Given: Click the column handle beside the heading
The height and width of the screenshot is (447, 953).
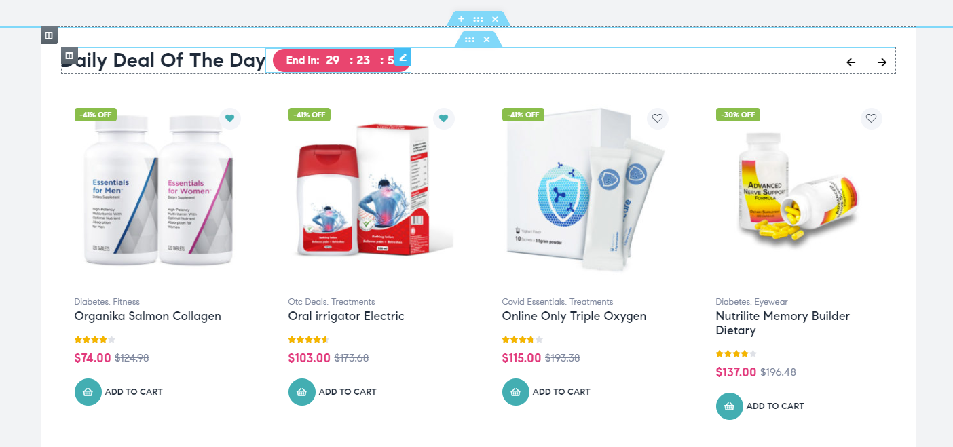Looking at the screenshot, I should pos(69,56).
